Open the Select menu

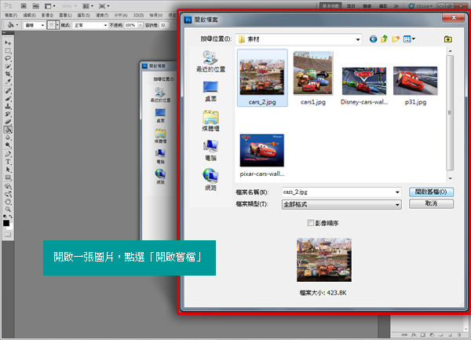coord(83,15)
